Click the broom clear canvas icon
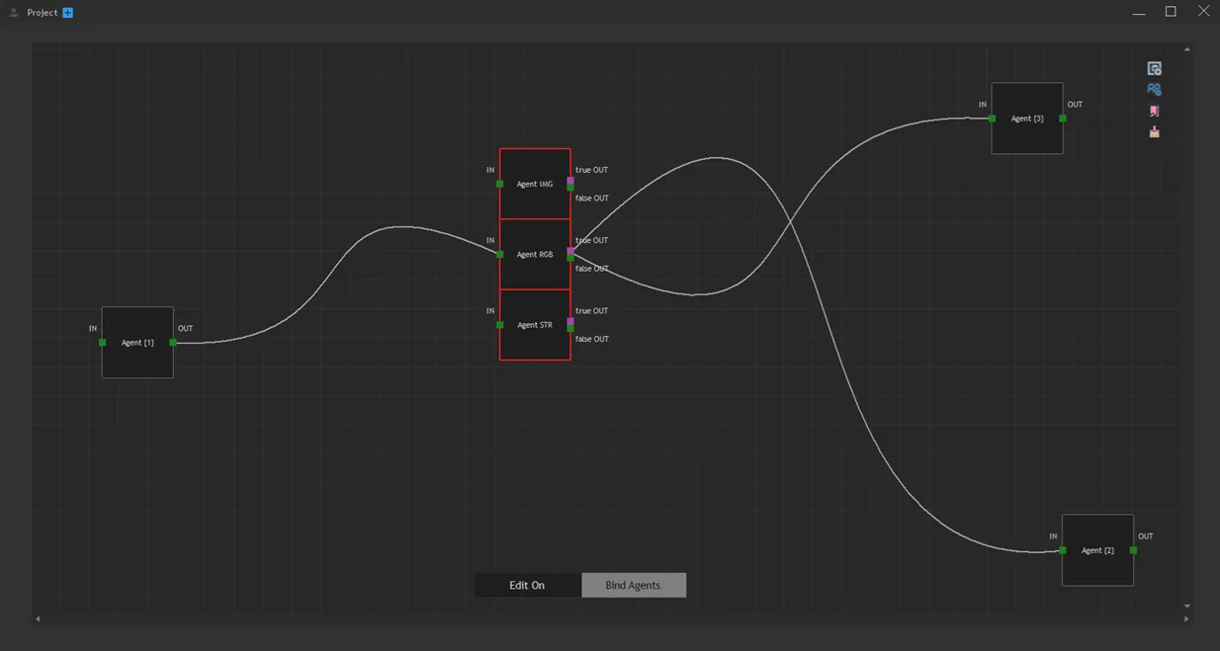This screenshot has height=651, width=1220. [1154, 131]
